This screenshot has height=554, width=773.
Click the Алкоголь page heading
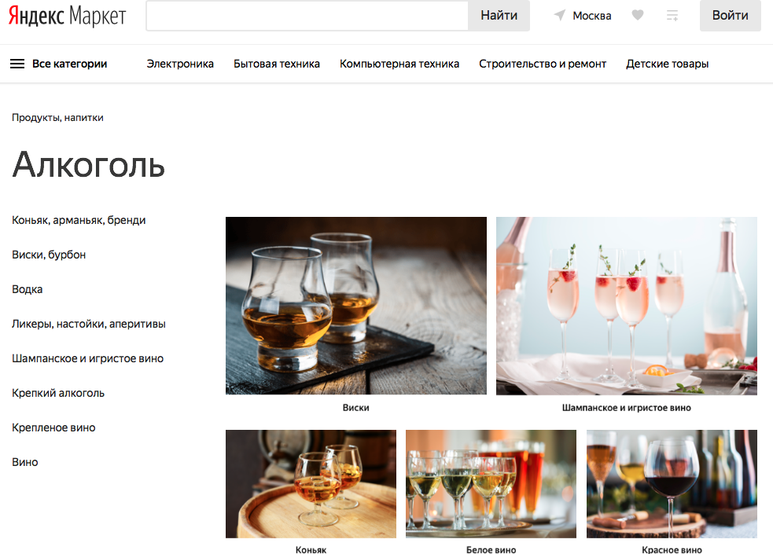click(88, 164)
